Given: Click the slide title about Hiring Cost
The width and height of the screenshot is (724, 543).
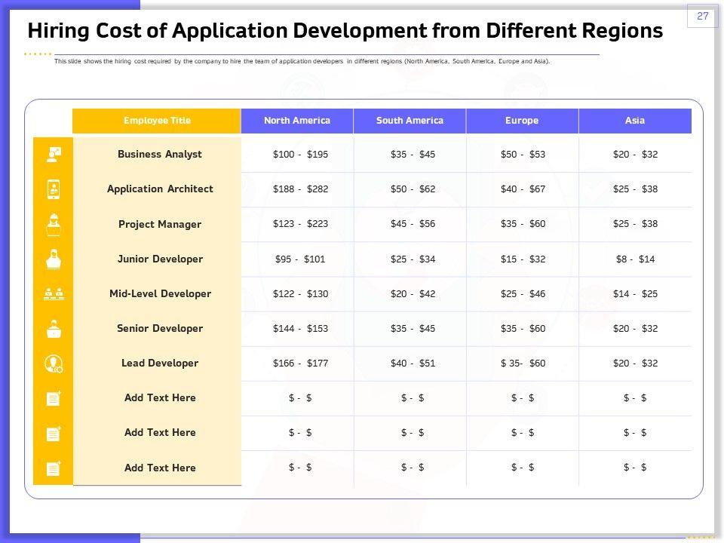Looking at the screenshot, I should coord(345,31).
